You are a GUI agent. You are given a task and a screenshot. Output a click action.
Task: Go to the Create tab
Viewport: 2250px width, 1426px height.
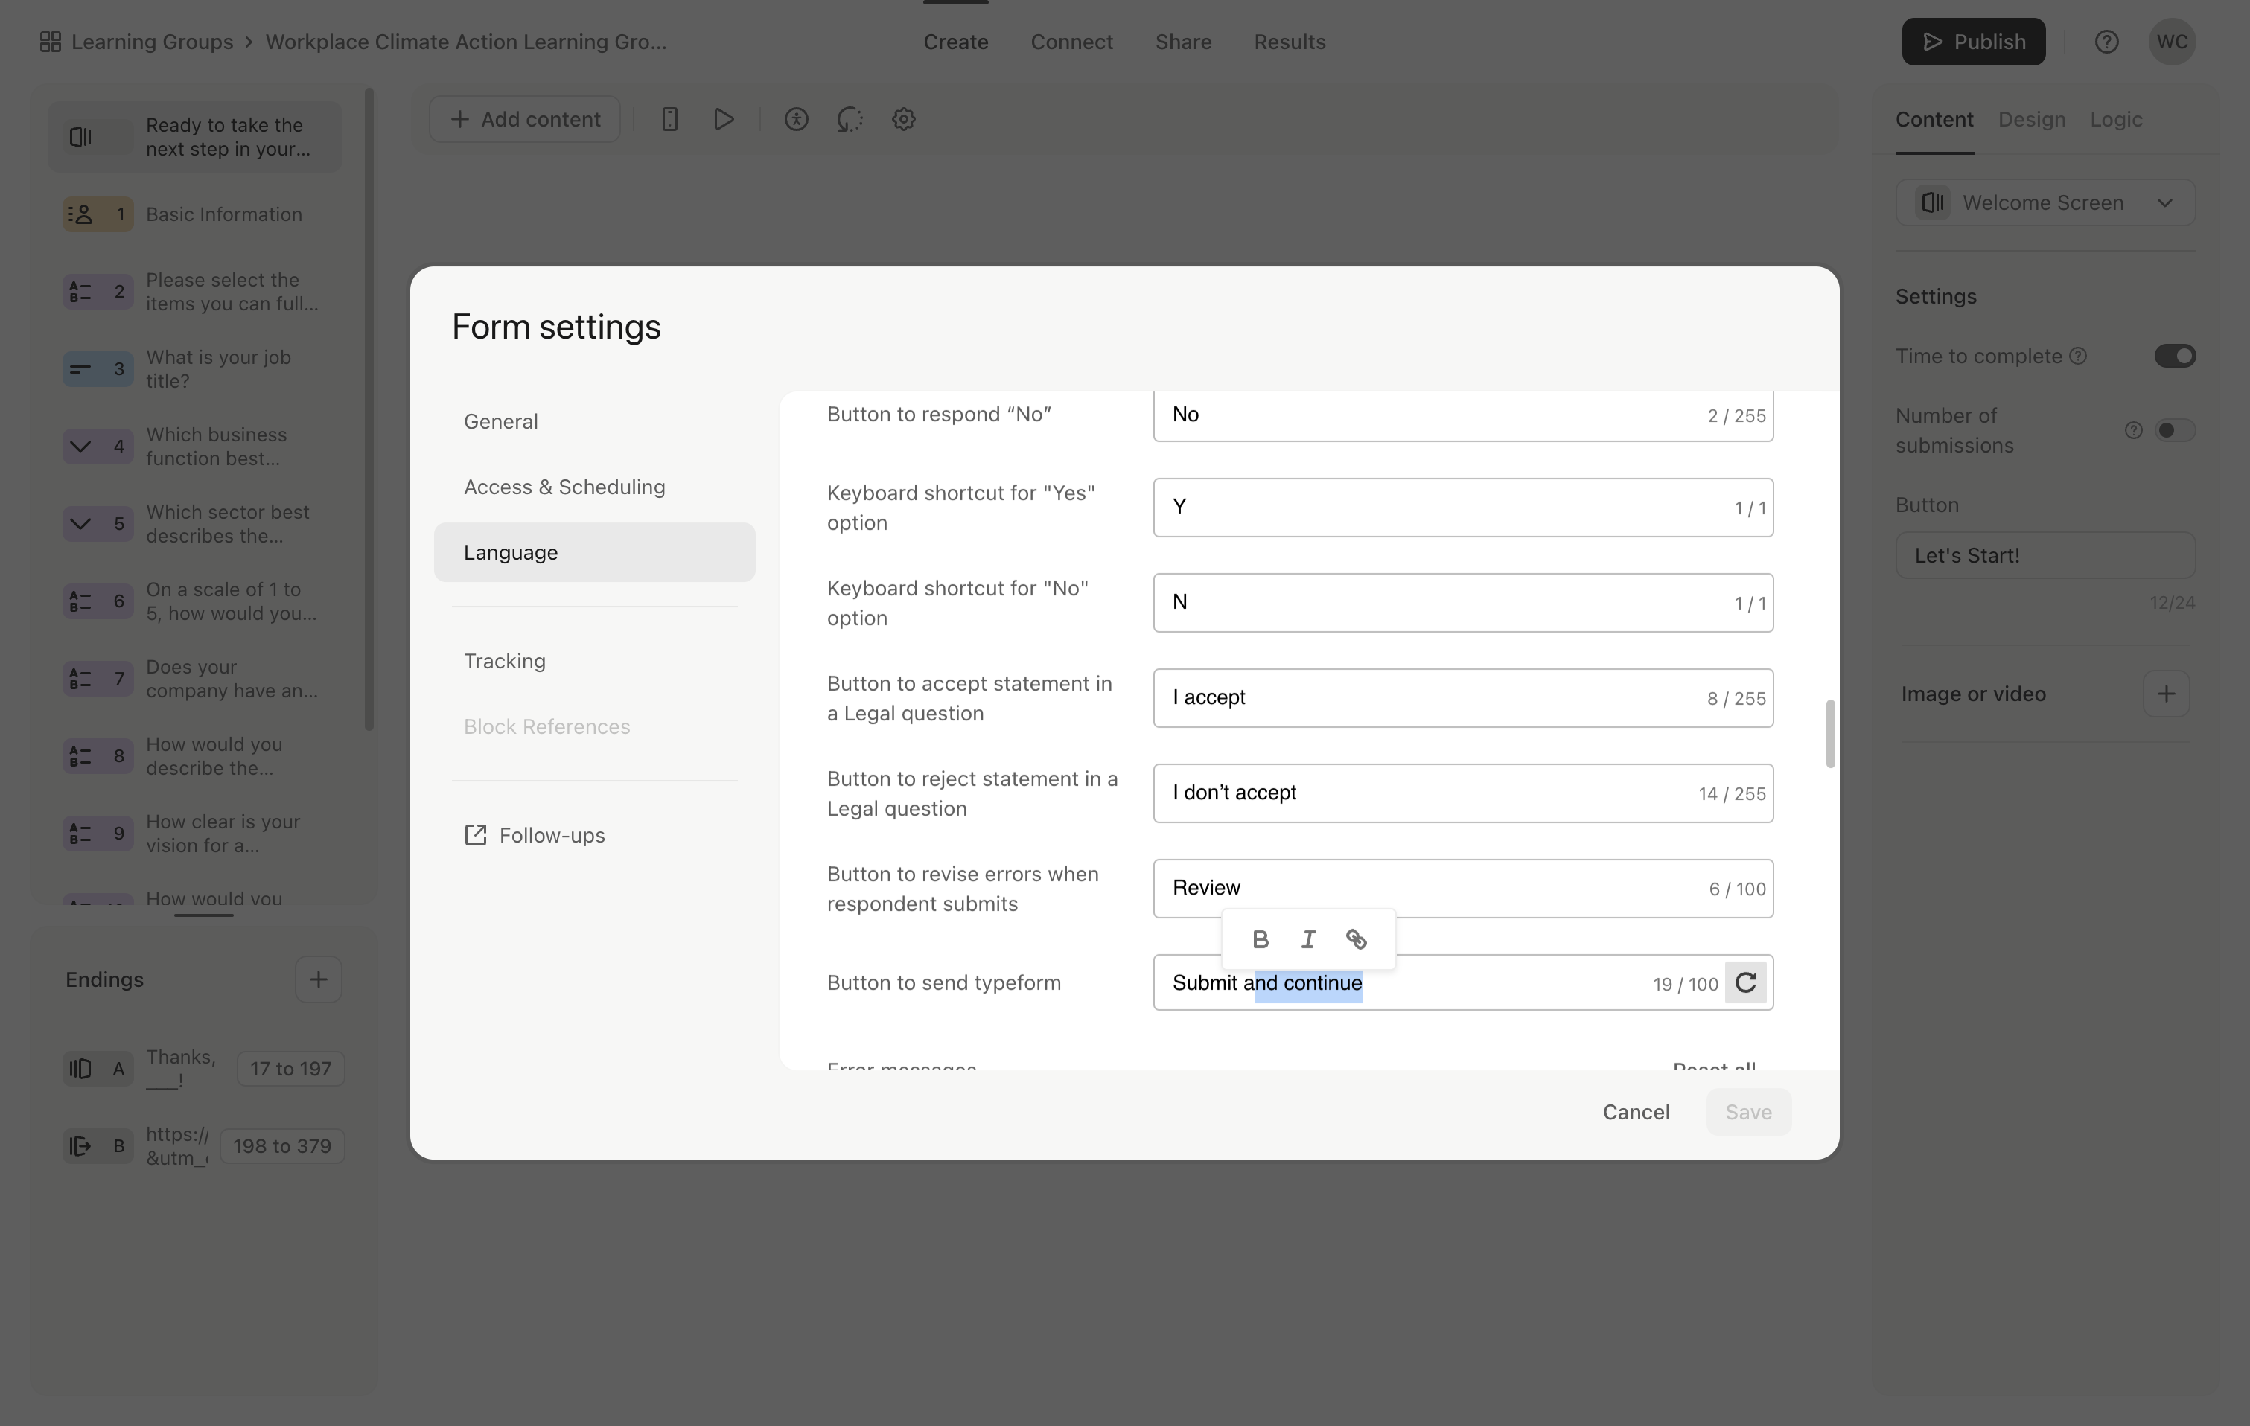(x=955, y=42)
